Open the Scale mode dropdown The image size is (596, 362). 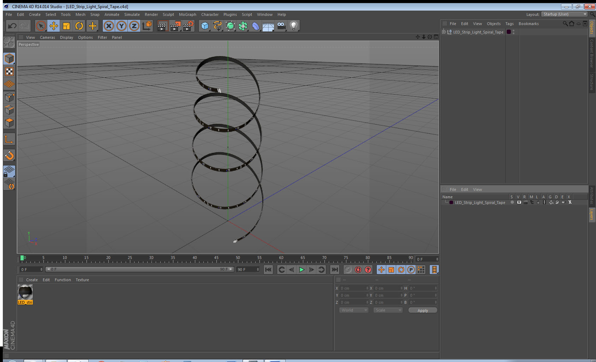(388, 310)
